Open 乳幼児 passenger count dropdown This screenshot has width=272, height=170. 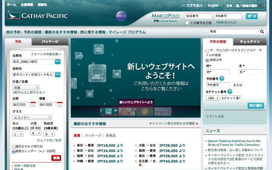click(x=49, y=134)
